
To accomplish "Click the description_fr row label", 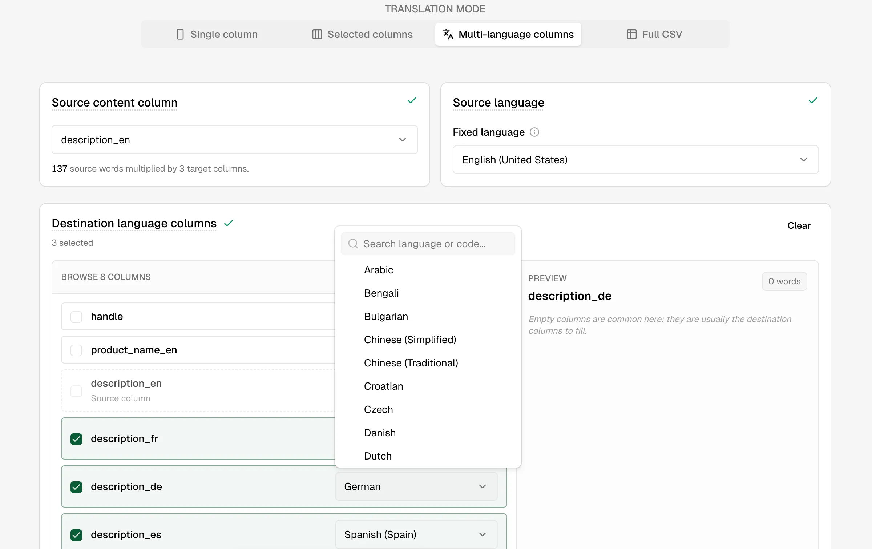I will coord(124,439).
